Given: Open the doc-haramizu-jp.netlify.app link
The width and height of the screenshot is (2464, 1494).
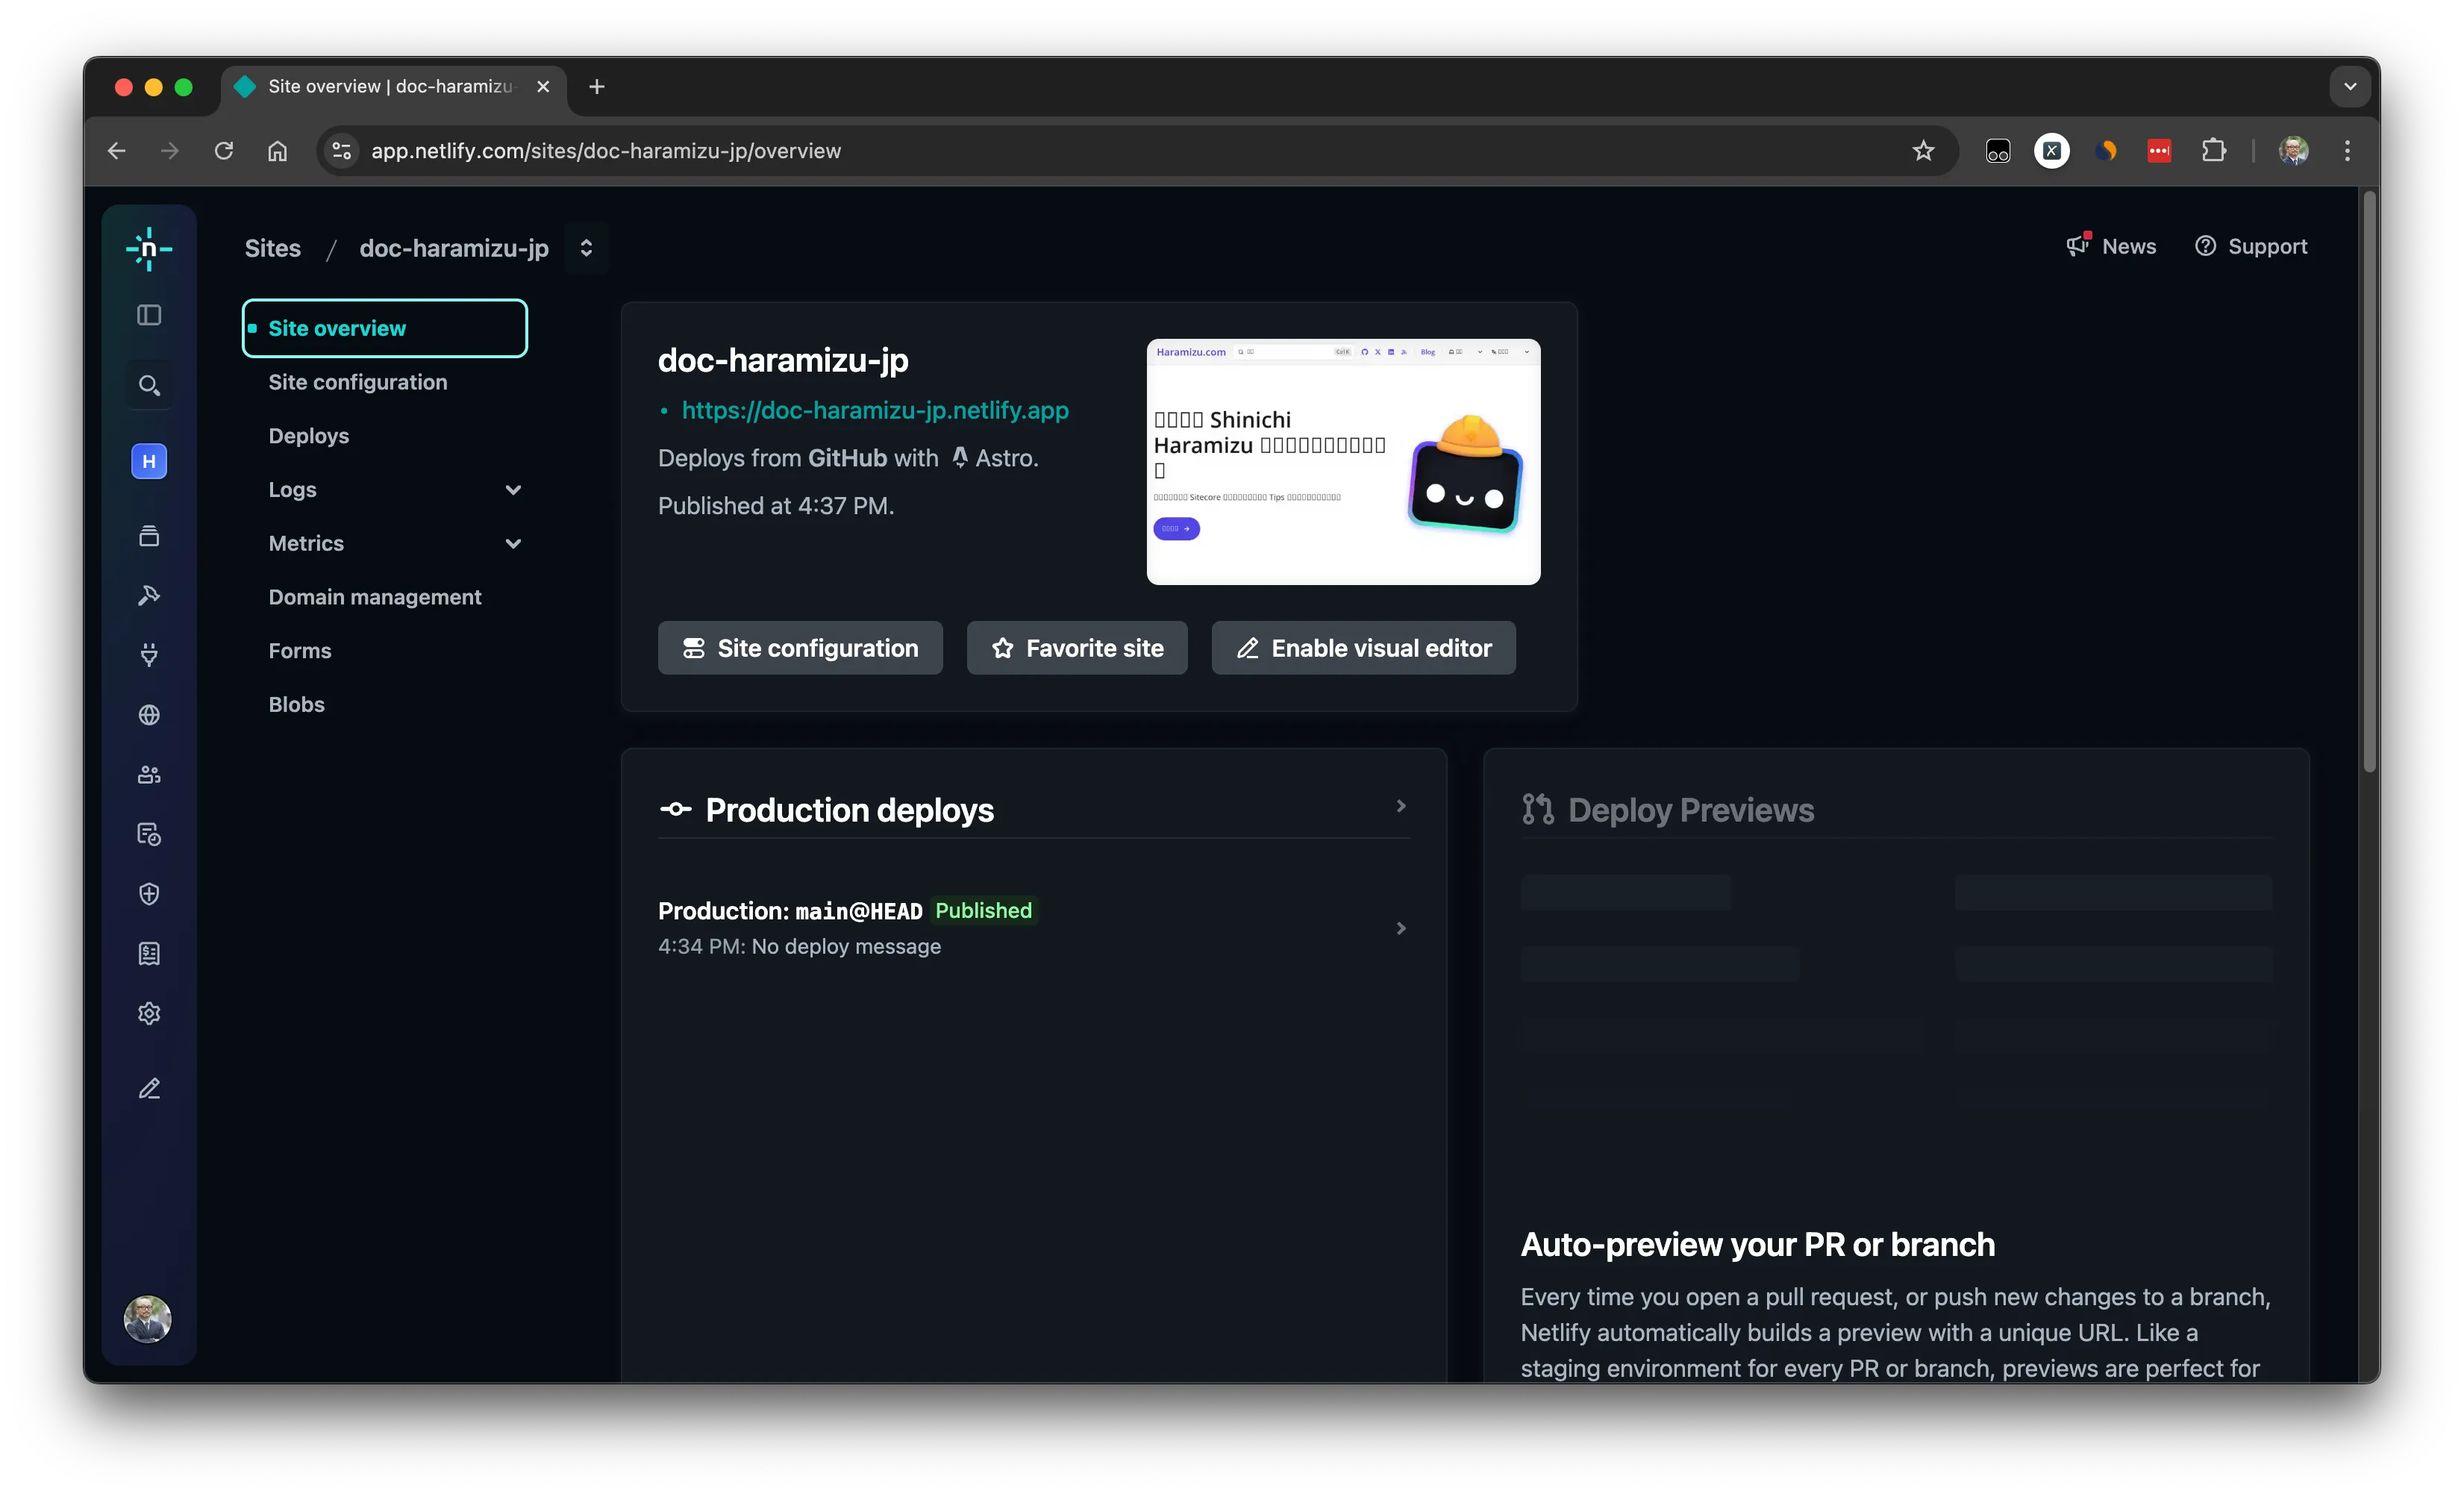Looking at the screenshot, I should pos(875,410).
